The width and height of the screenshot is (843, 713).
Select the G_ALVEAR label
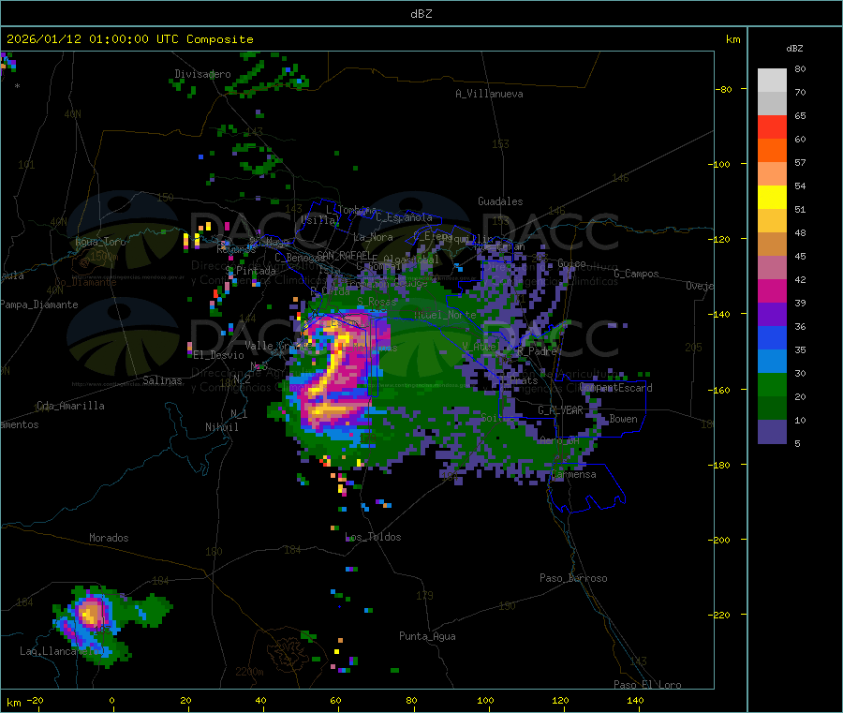coord(560,410)
